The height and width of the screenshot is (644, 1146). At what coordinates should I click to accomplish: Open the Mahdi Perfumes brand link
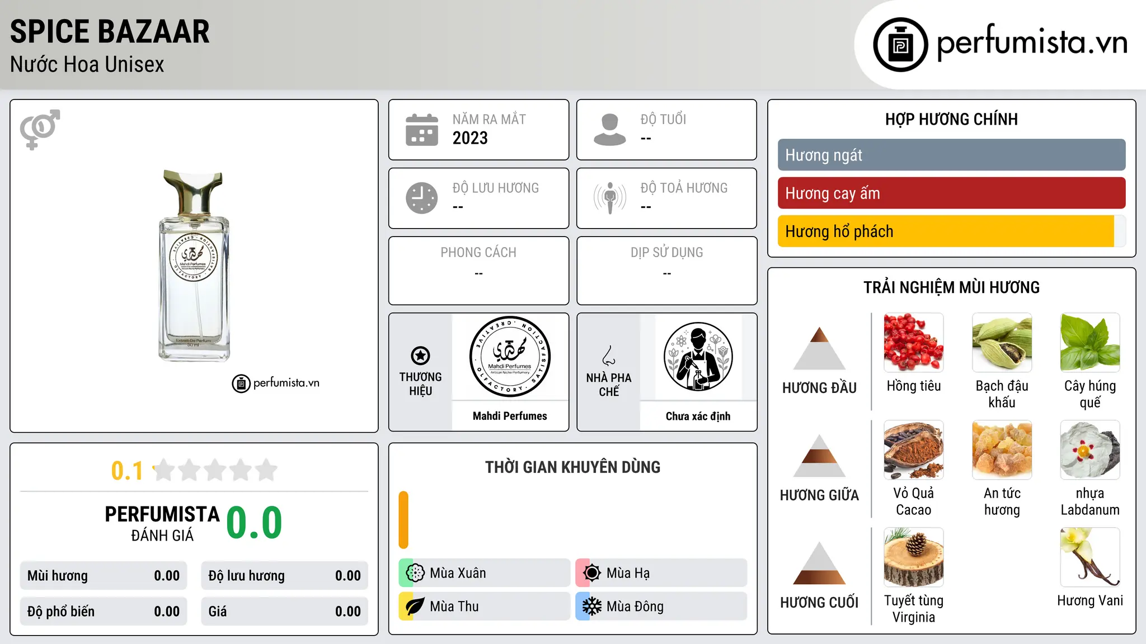tap(510, 416)
